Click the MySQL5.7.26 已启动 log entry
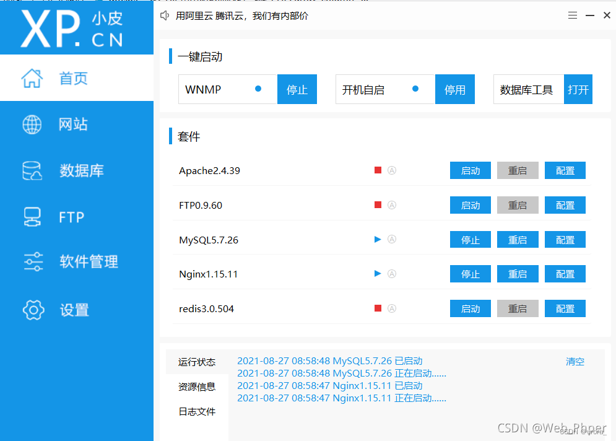 pyautogui.click(x=330, y=362)
